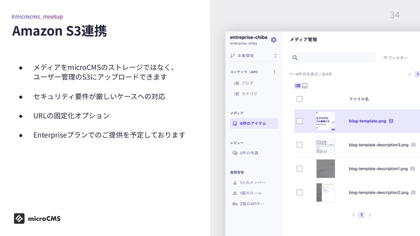Open blog-template-description1.png thumbnail

325,169
